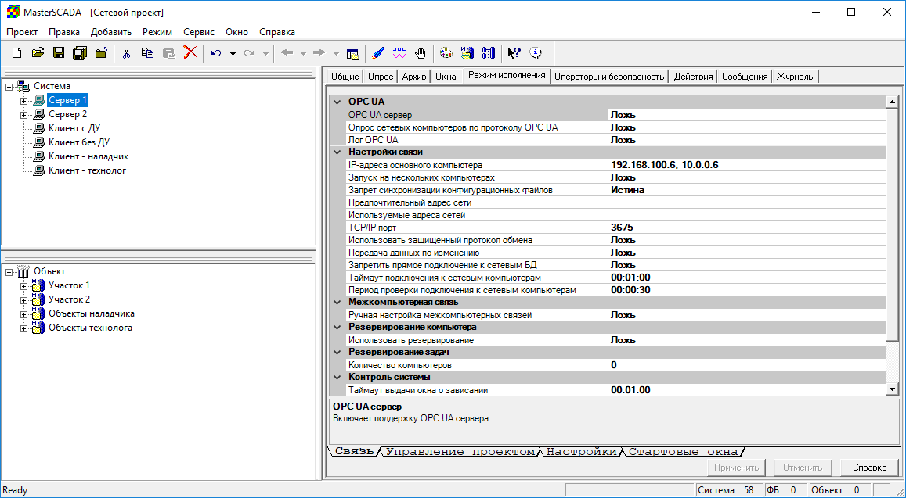Click the property grid scroll up arrow
This screenshot has width=906, height=498.
892,102
